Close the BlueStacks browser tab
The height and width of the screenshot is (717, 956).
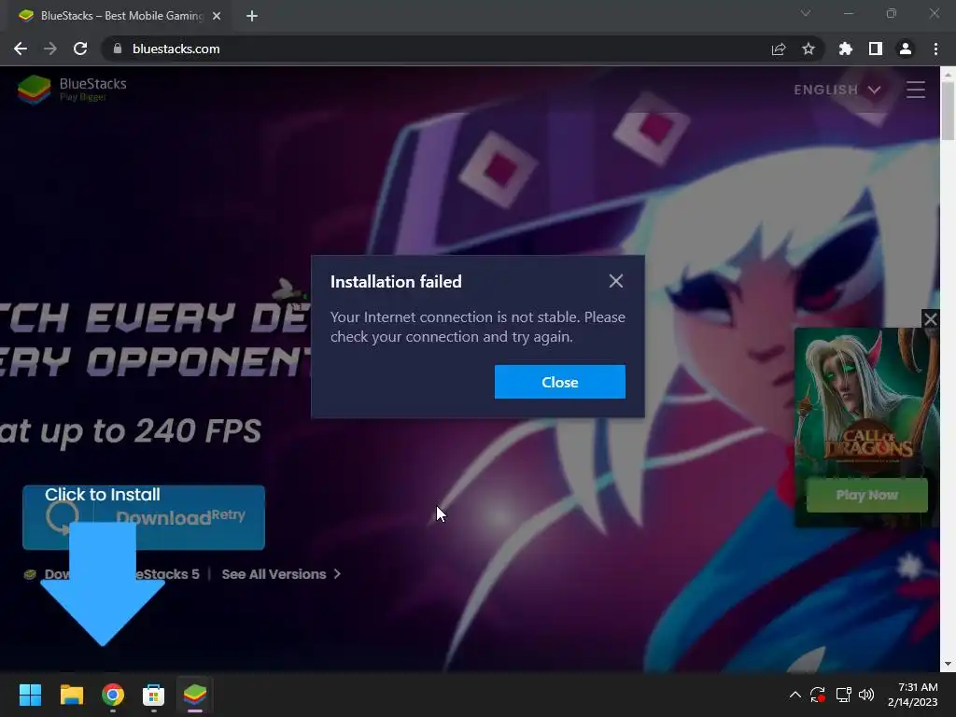pyautogui.click(x=217, y=16)
